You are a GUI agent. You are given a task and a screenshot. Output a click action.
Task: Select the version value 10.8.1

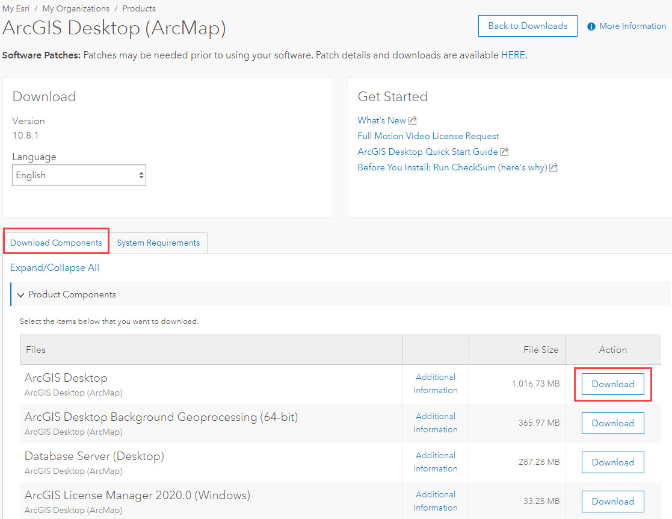pyautogui.click(x=25, y=135)
